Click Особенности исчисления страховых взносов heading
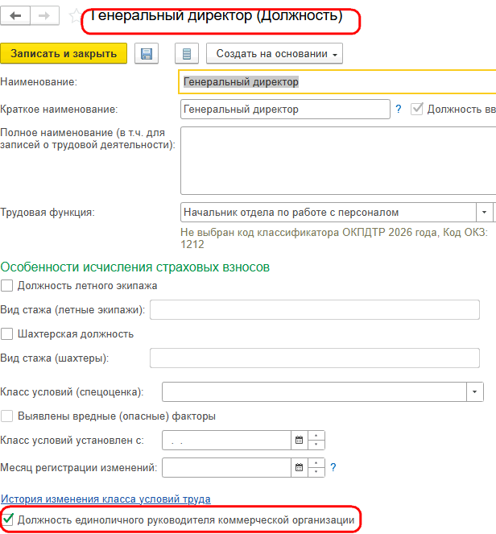The image size is (496, 534). [x=134, y=267]
